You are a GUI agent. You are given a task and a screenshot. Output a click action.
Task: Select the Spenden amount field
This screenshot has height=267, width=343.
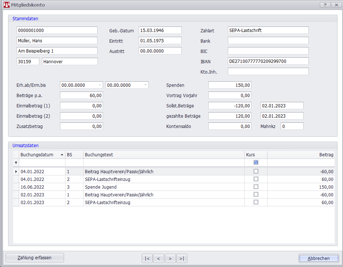[230, 85]
